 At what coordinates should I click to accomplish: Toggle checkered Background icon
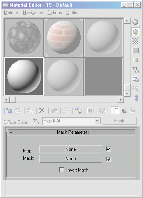[135, 41]
